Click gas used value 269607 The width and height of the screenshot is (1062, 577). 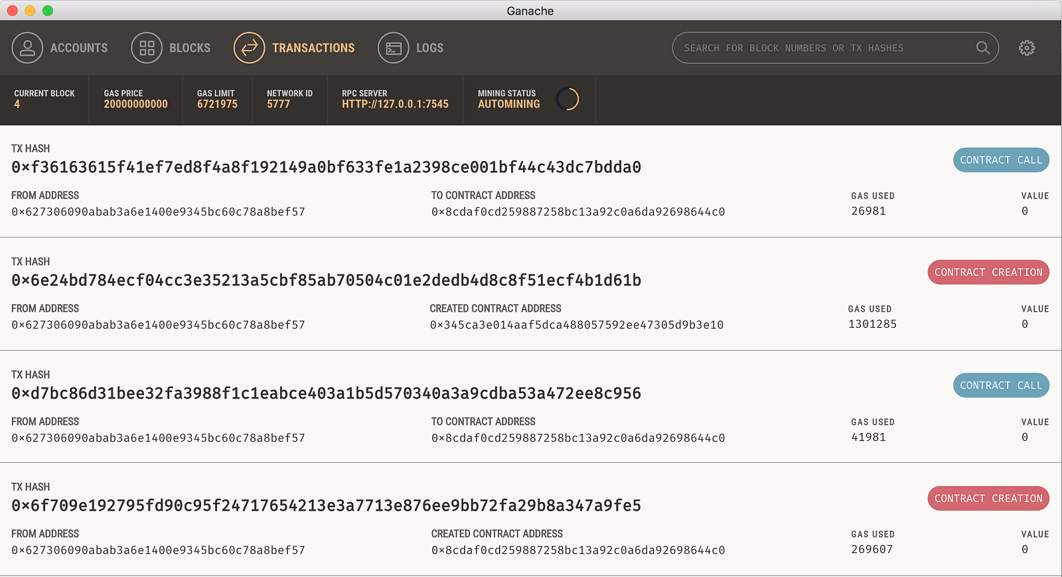pos(872,549)
